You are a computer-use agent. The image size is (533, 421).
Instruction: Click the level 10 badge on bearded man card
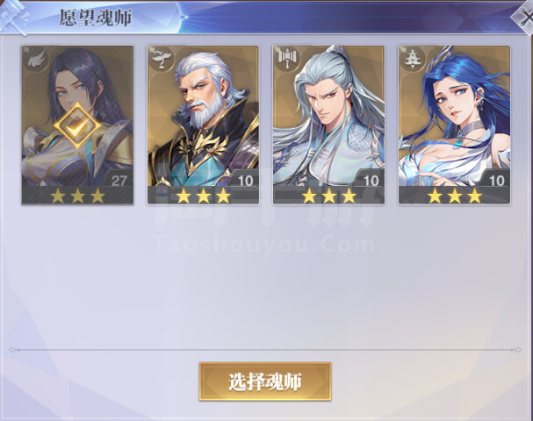coord(245,179)
